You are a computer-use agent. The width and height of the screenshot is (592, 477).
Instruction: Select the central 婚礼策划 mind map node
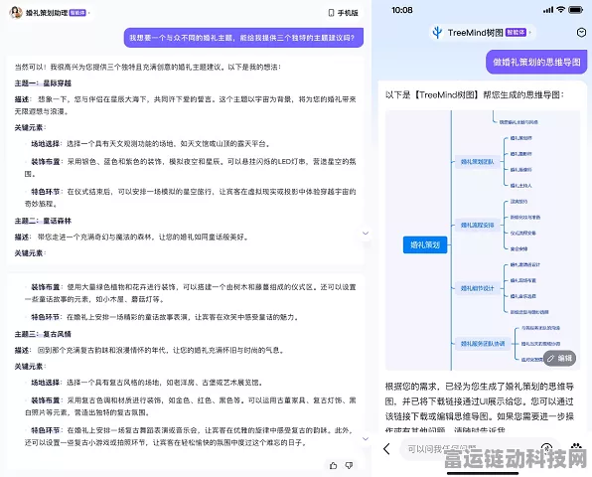[x=425, y=244]
